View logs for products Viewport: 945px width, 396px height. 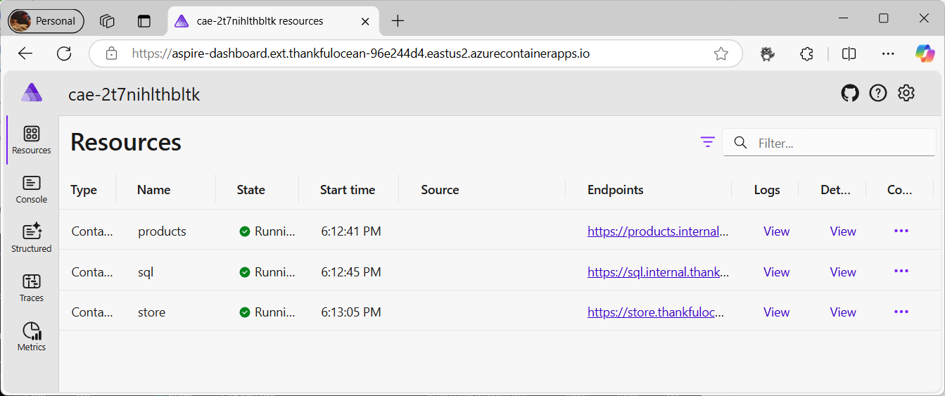tap(777, 231)
